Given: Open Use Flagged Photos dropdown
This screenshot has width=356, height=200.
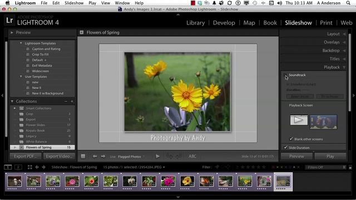Looking at the screenshot, I should (x=131, y=157).
